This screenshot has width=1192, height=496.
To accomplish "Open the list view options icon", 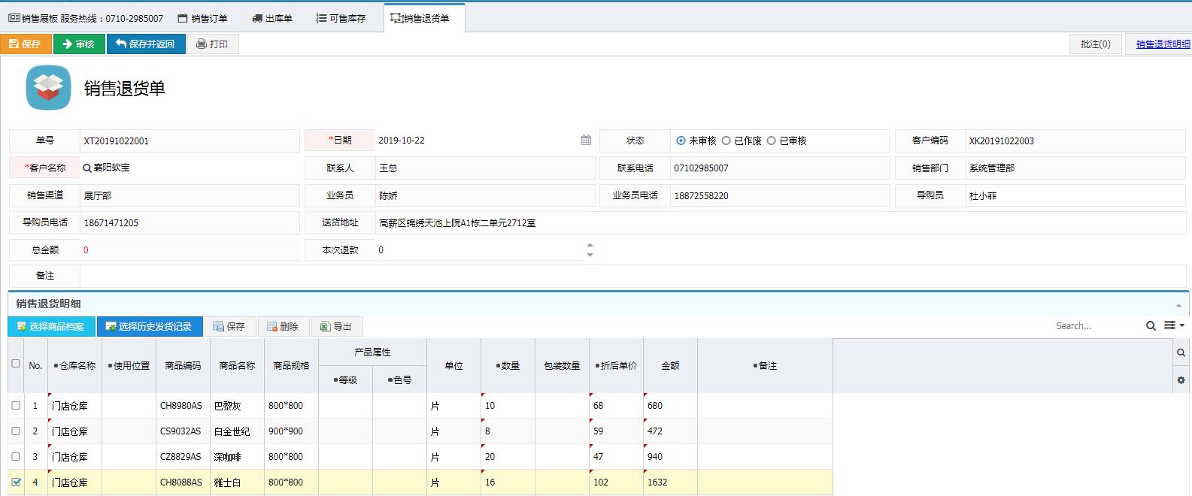I will pos(1174,326).
